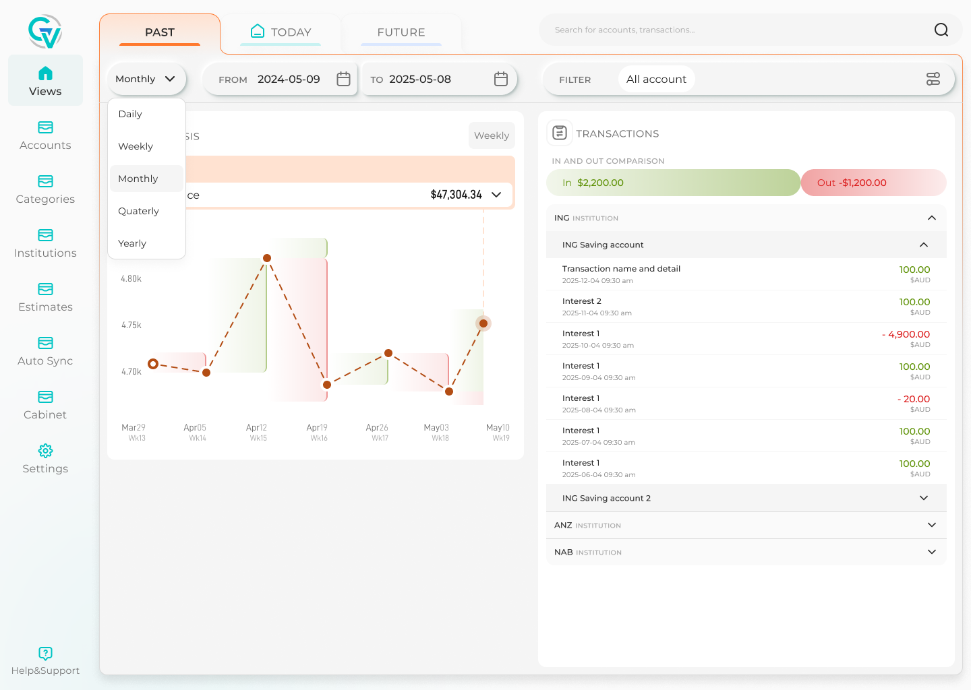Screen dimensions: 971x690
Task: Select the Quaterly option
Action: (146, 211)
